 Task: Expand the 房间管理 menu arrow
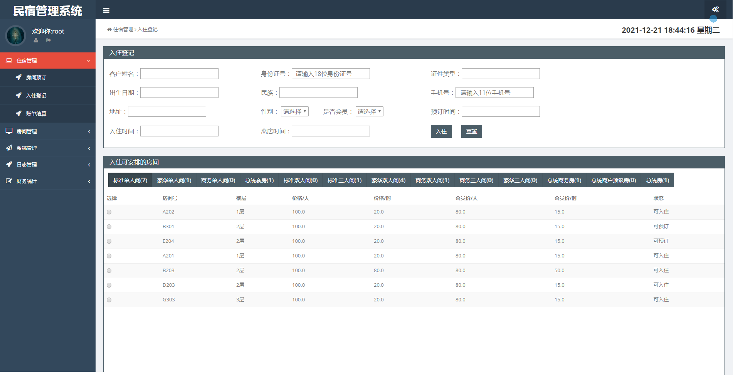(89, 132)
